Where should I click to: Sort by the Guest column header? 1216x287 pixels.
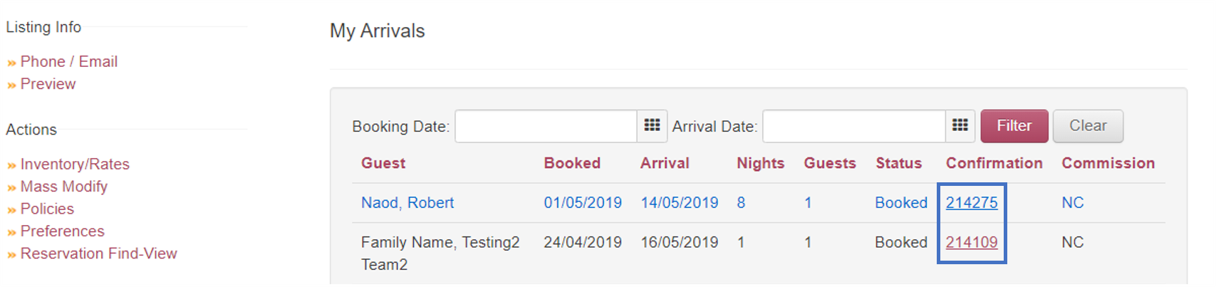383,163
